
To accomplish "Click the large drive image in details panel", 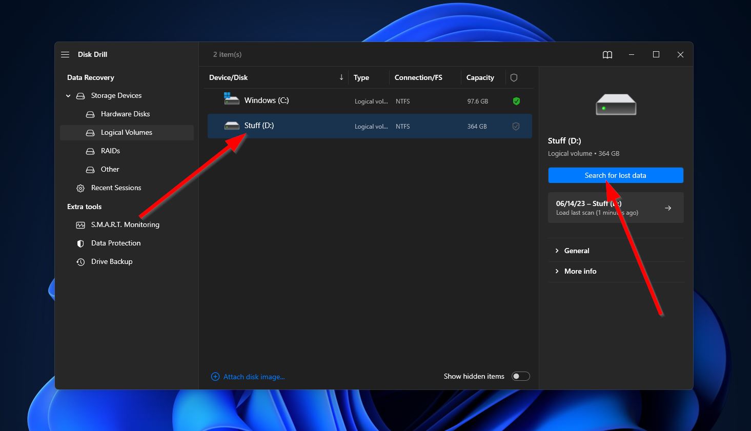I will [x=616, y=105].
